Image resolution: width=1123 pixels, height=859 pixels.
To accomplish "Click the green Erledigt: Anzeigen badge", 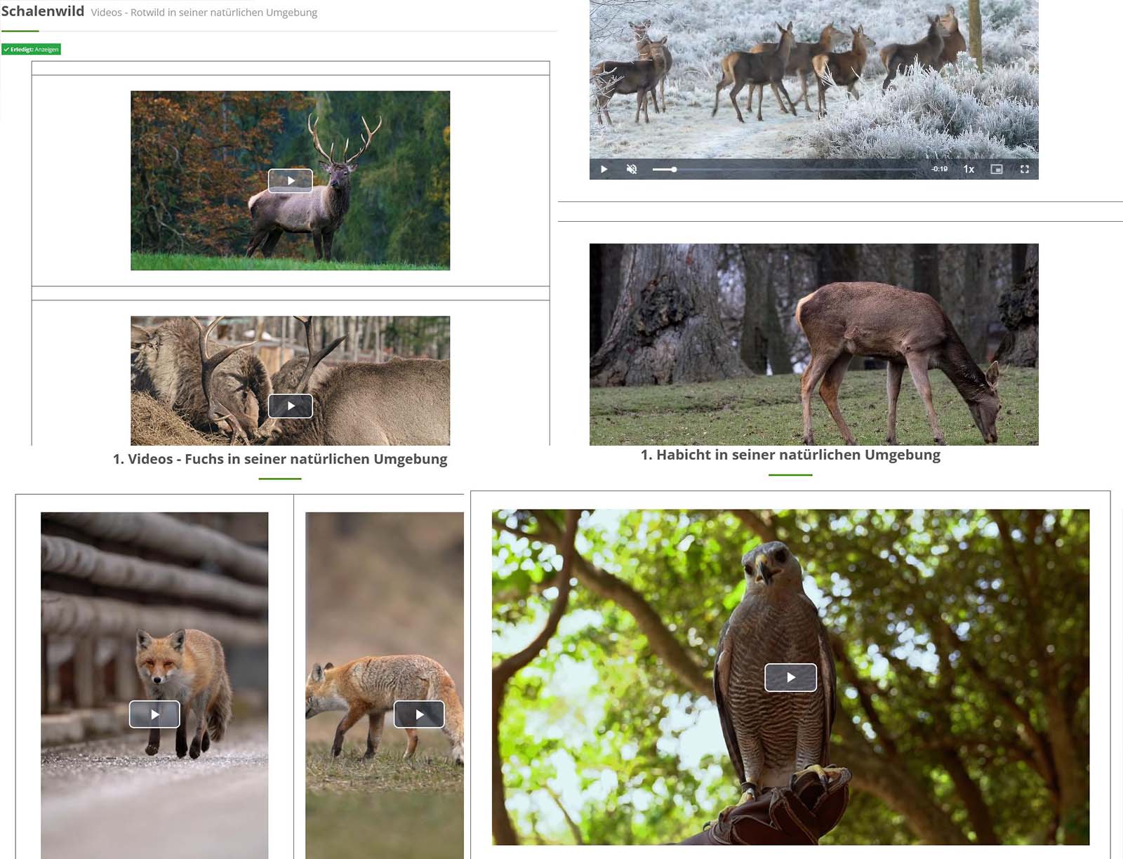I will tap(31, 49).
